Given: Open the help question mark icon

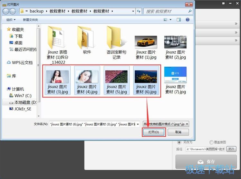Looking at the screenshot, I should (x=188, y=20).
